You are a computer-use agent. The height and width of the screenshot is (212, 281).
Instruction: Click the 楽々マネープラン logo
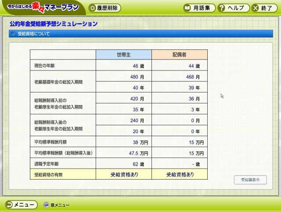click(42, 8)
